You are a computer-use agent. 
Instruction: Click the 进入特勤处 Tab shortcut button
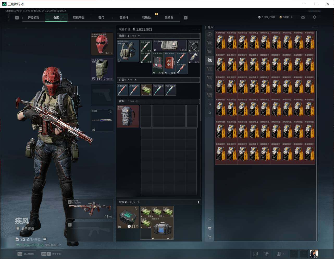click(x=26, y=254)
